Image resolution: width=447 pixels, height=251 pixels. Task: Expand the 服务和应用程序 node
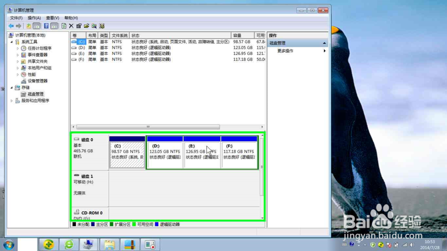[x=12, y=101]
